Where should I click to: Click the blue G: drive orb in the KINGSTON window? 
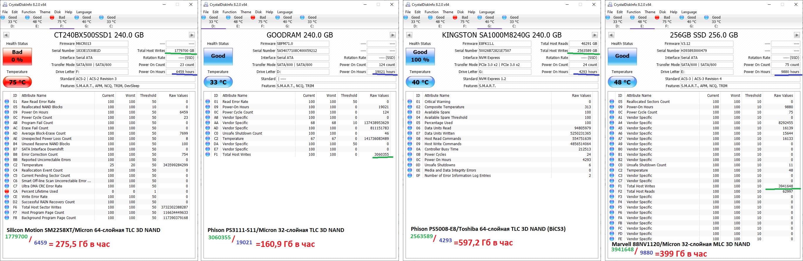[479, 17]
